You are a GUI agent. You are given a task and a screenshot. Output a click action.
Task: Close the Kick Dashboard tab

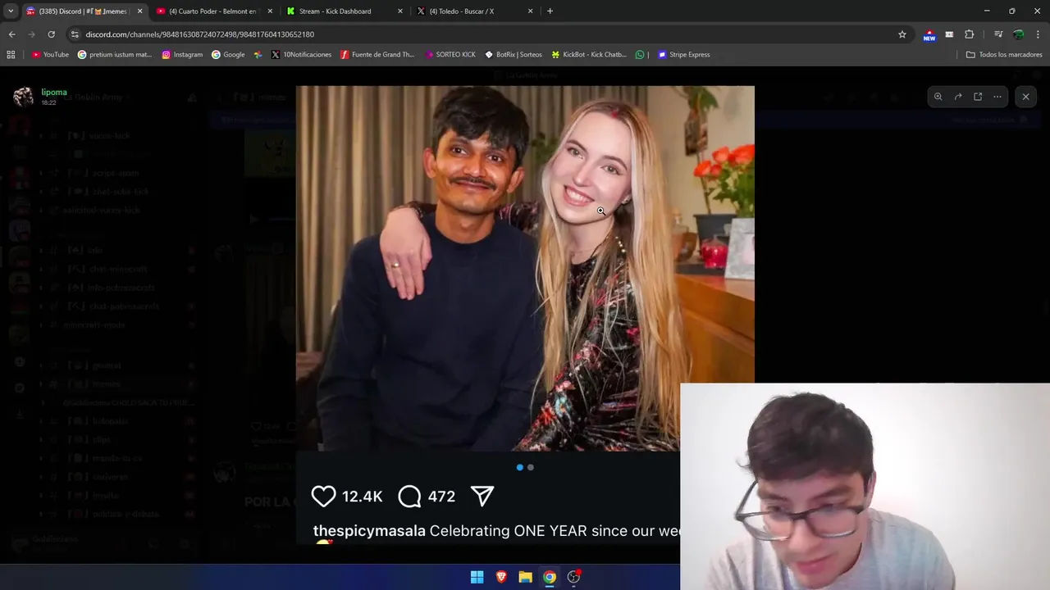400,11
